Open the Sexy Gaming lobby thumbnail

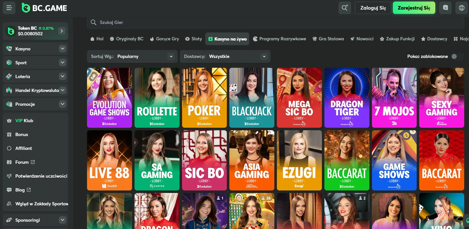click(442, 98)
